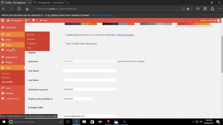Image resolution: width=223 pixels, height=125 pixels.
Task: Open a new browser tab
Action: point(68,2)
